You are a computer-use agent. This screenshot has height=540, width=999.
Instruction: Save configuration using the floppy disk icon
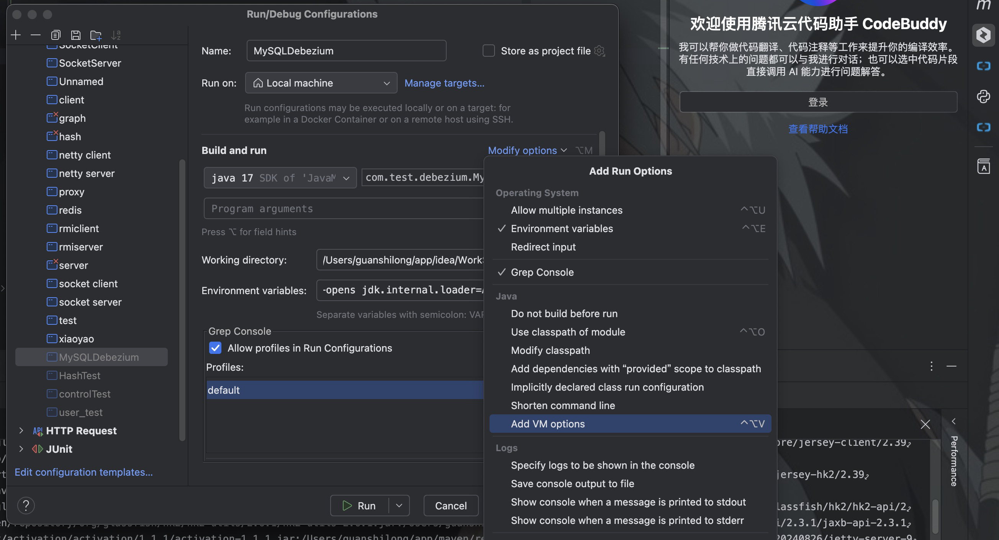[x=75, y=35]
